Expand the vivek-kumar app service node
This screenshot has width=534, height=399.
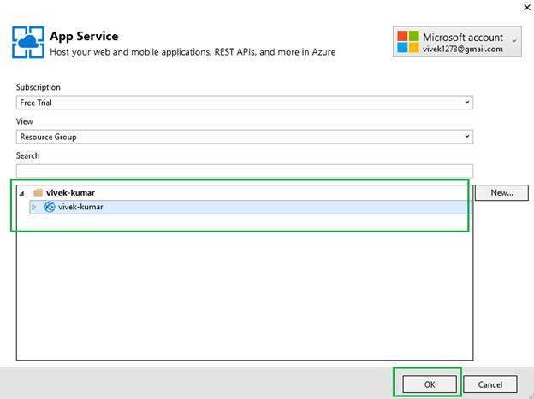click(34, 207)
